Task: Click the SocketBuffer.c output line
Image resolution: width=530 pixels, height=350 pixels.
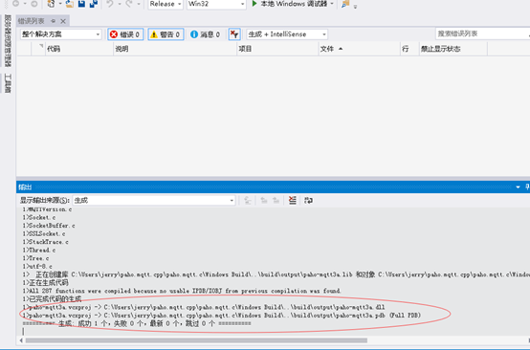Action: (49, 226)
